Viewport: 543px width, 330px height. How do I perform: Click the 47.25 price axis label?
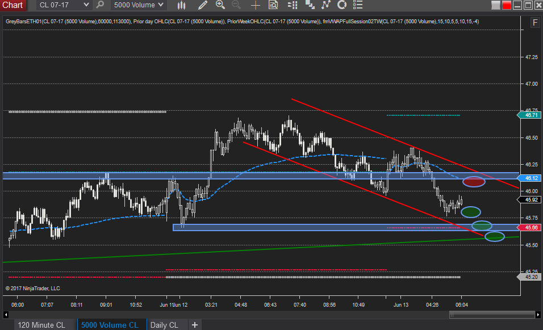532,57
